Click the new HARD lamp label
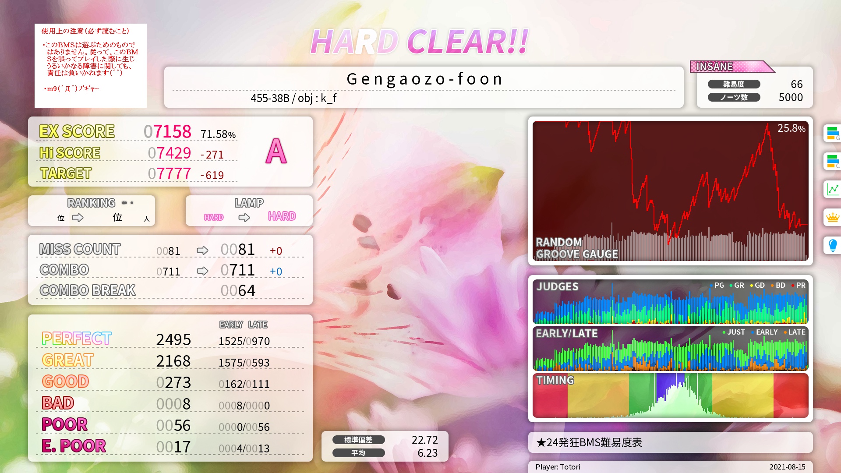The width and height of the screenshot is (841, 473). coord(282,216)
